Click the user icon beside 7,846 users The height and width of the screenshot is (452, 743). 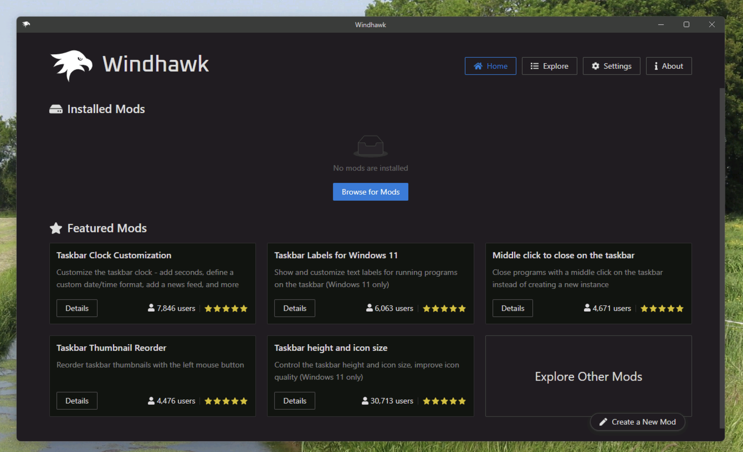(151, 308)
